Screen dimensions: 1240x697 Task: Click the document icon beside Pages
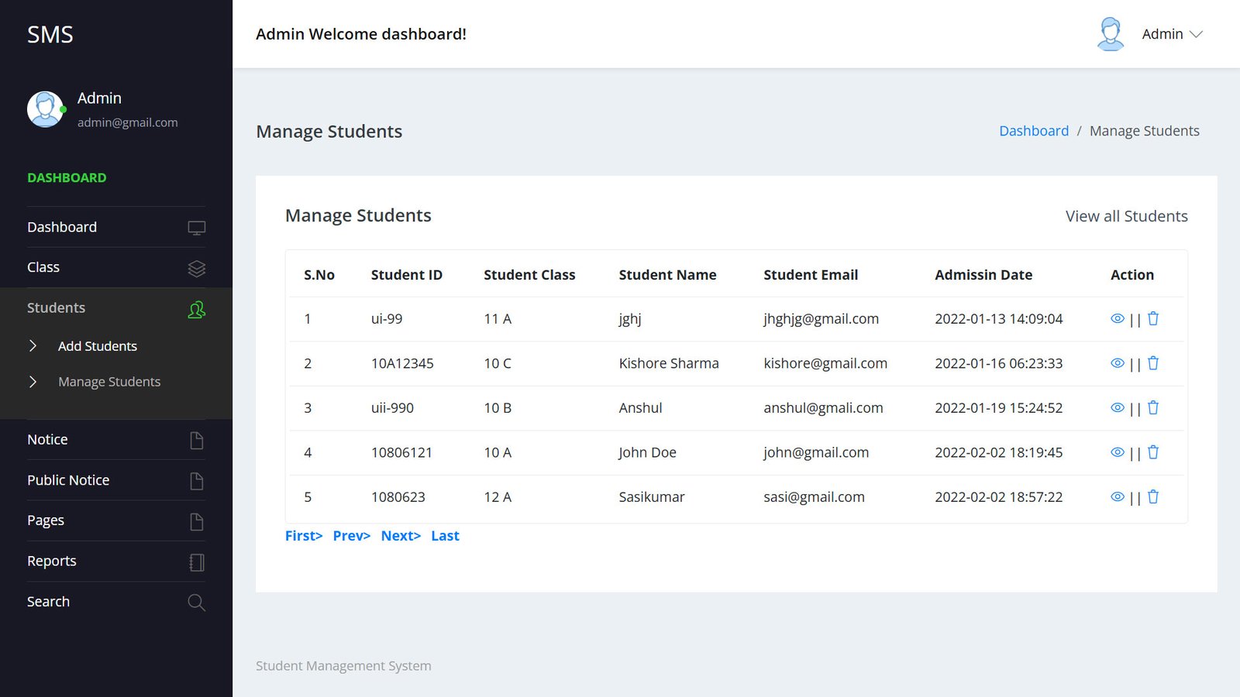click(197, 521)
